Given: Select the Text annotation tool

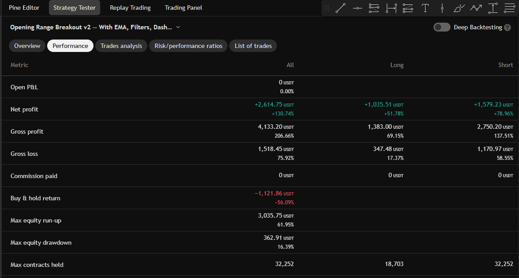Looking at the screenshot, I should coord(425,7).
